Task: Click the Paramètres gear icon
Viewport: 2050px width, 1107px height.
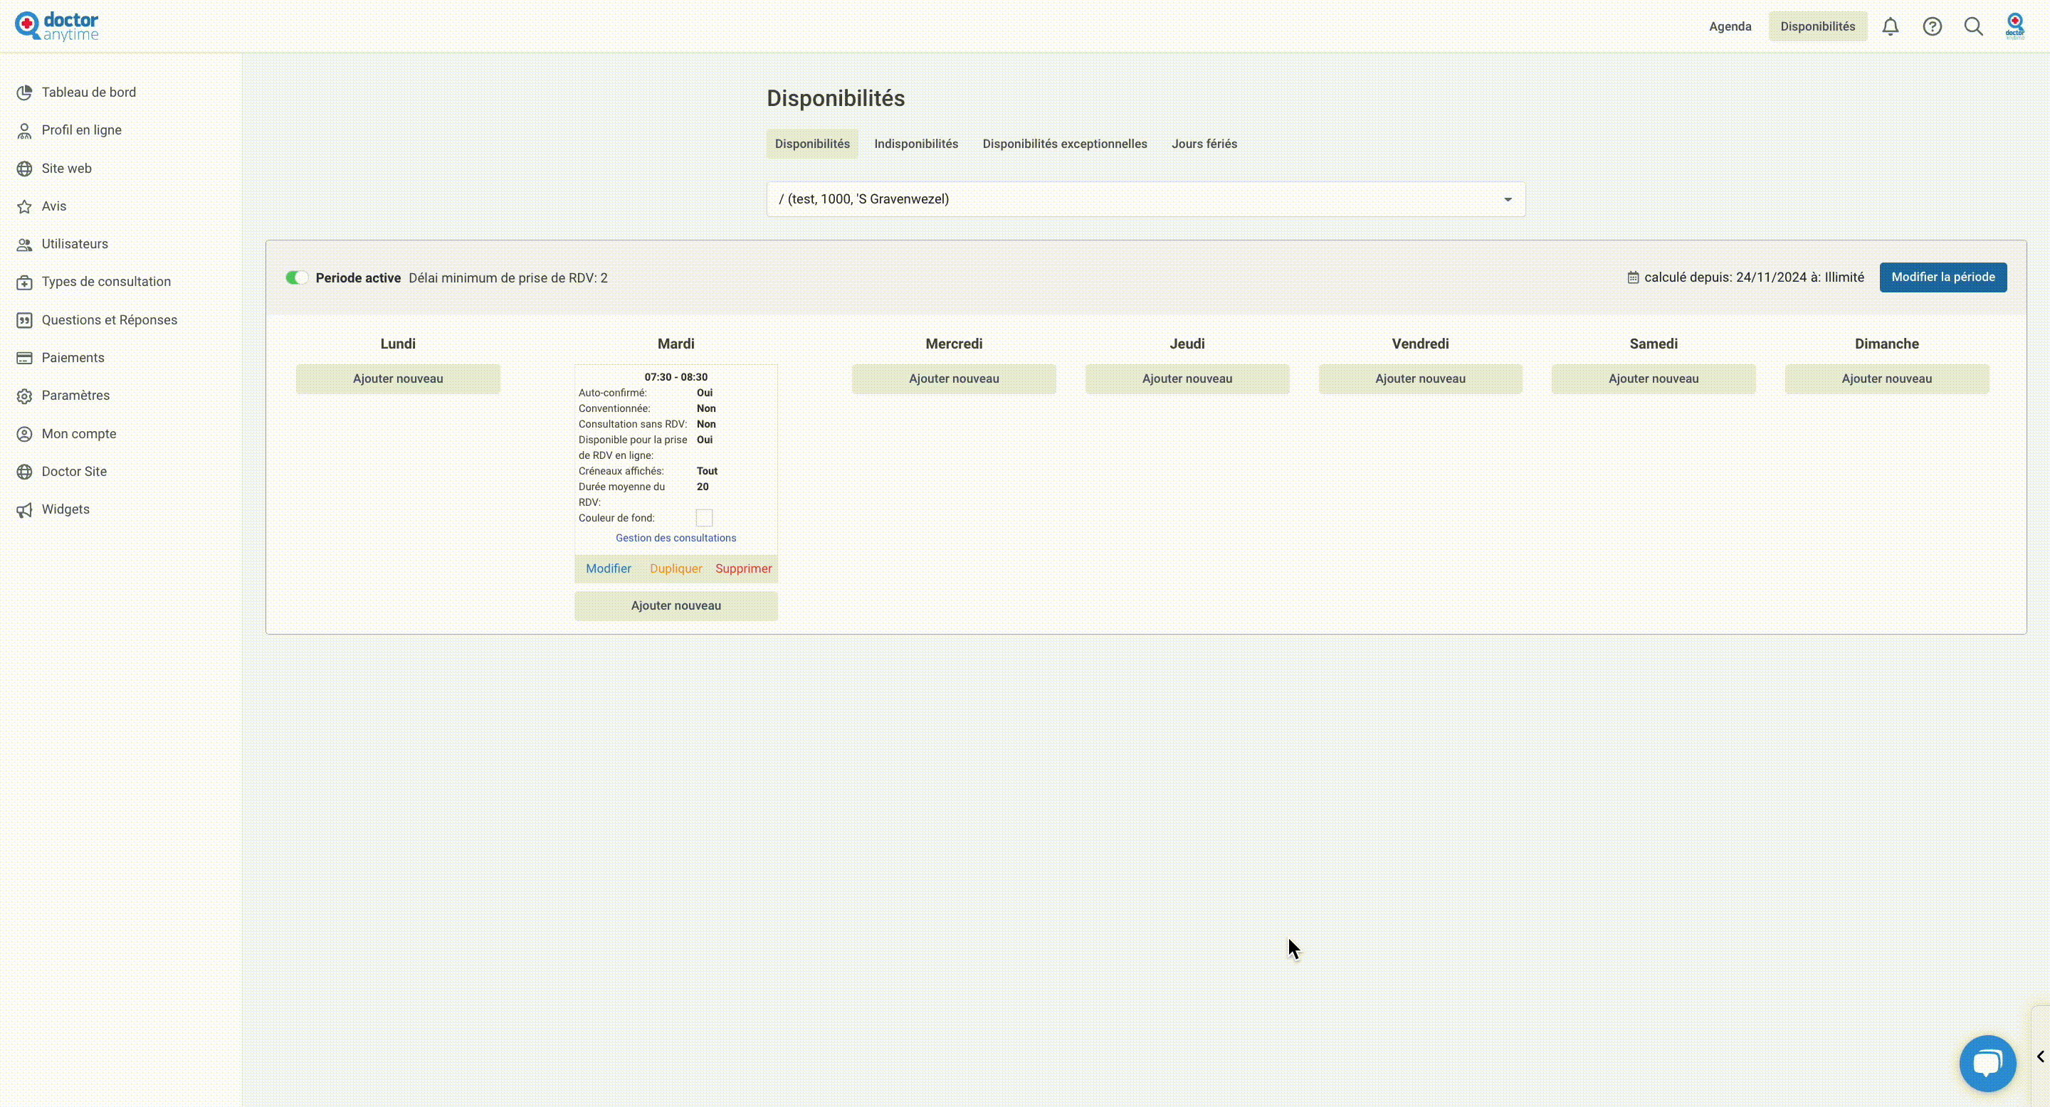Action: pyautogui.click(x=25, y=396)
